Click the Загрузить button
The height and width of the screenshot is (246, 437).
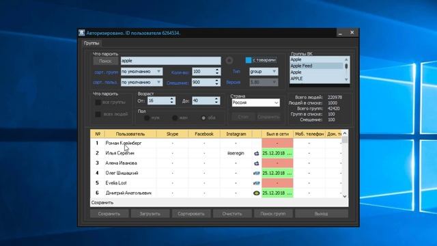click(150, 214)
